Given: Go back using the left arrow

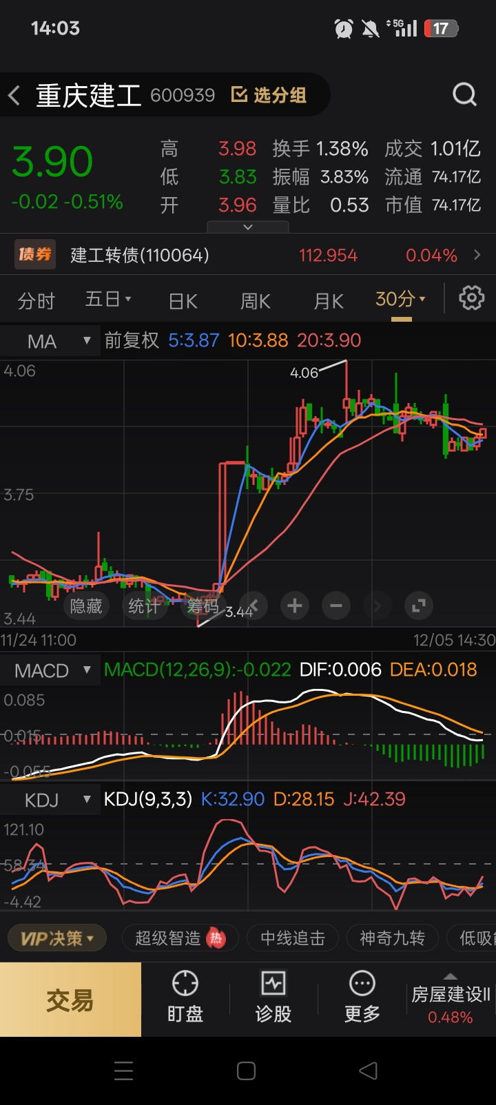Looking at the screenshot, I should pyautogui.click(x=14, y=95).
